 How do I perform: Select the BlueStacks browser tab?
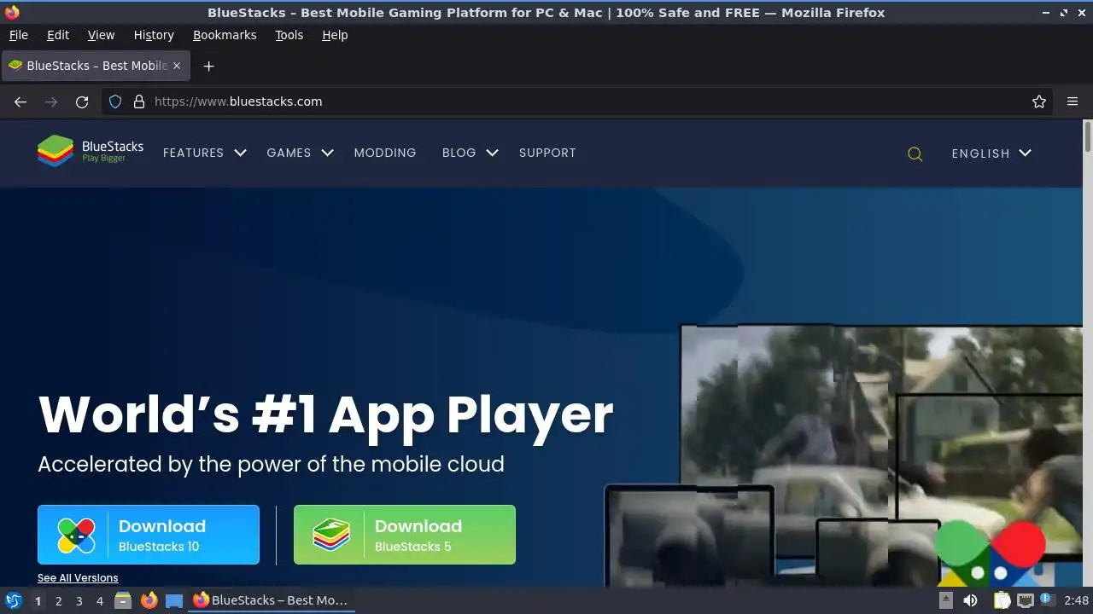point(96,66)
